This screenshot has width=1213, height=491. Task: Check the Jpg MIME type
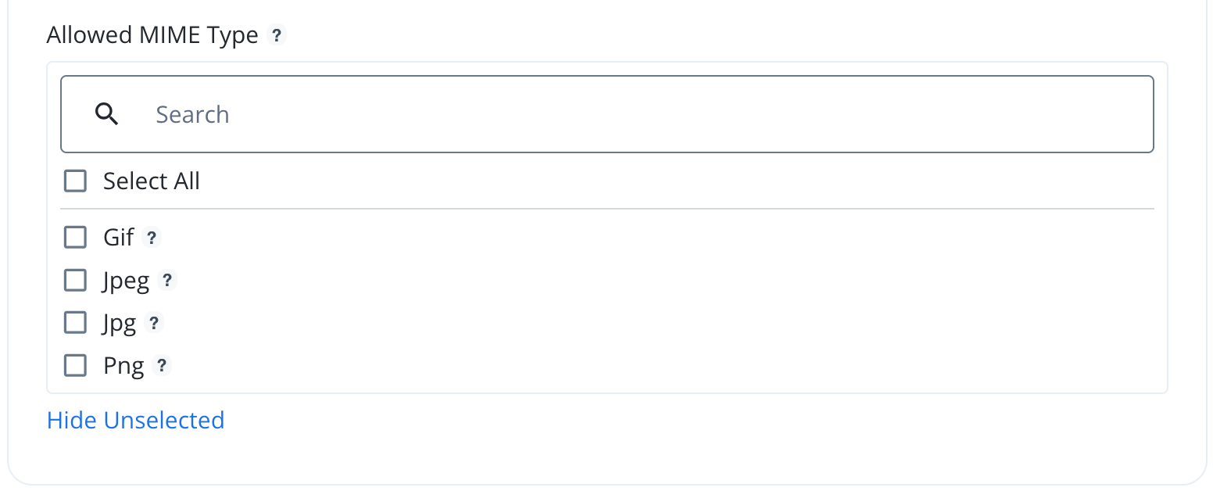point(74,322)
